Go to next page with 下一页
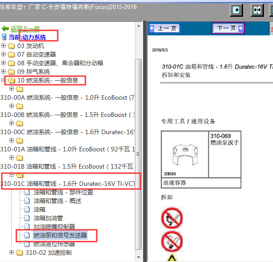Image resolution: width=273 pixels, height=262 pixels. tap(228, 28)
